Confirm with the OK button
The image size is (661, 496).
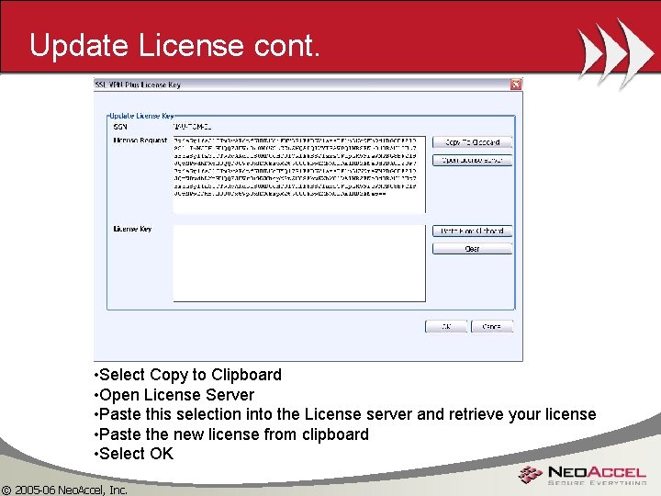(x=446, y=326)
